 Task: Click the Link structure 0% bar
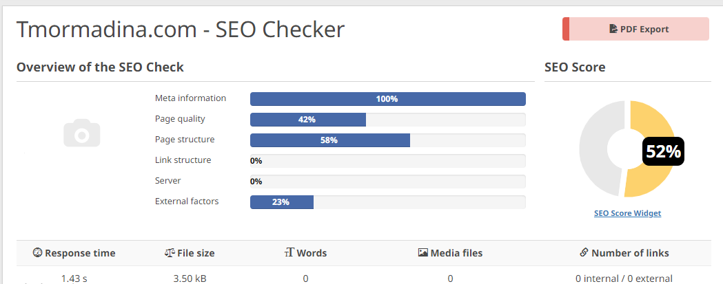point(387,161)
